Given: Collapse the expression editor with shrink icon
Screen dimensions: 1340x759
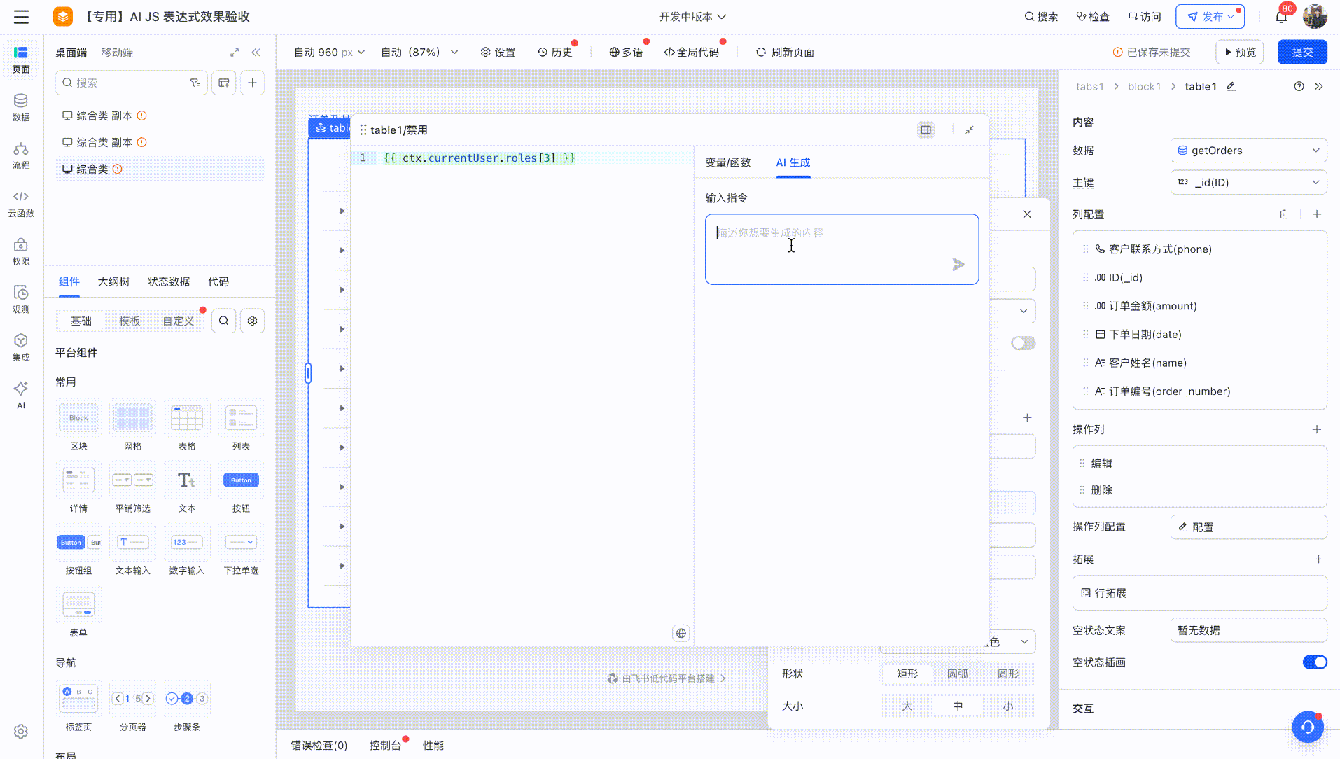Looking at the screenshot, I should (x=970, y=130).
